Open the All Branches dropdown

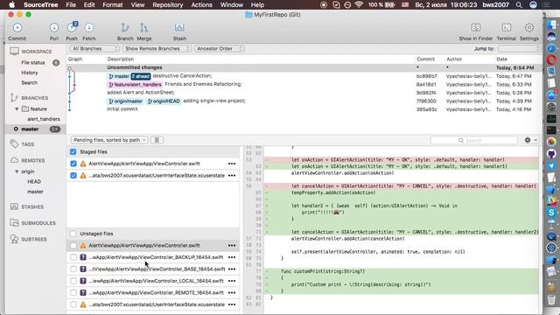tap(94, 49)
